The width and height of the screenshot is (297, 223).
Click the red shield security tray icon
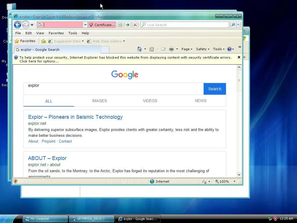[x=276, y=219]
